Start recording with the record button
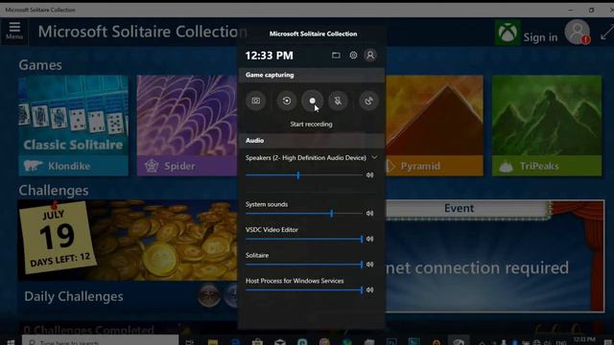This screenshot has width=614, height=345. (x=312, y=101)
